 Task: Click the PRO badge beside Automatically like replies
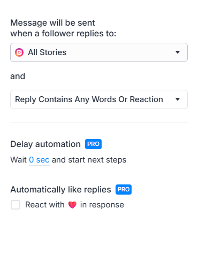point(124,189)
